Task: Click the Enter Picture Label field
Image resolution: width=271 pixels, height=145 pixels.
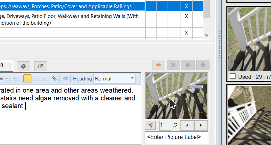Action: (176, 137)
